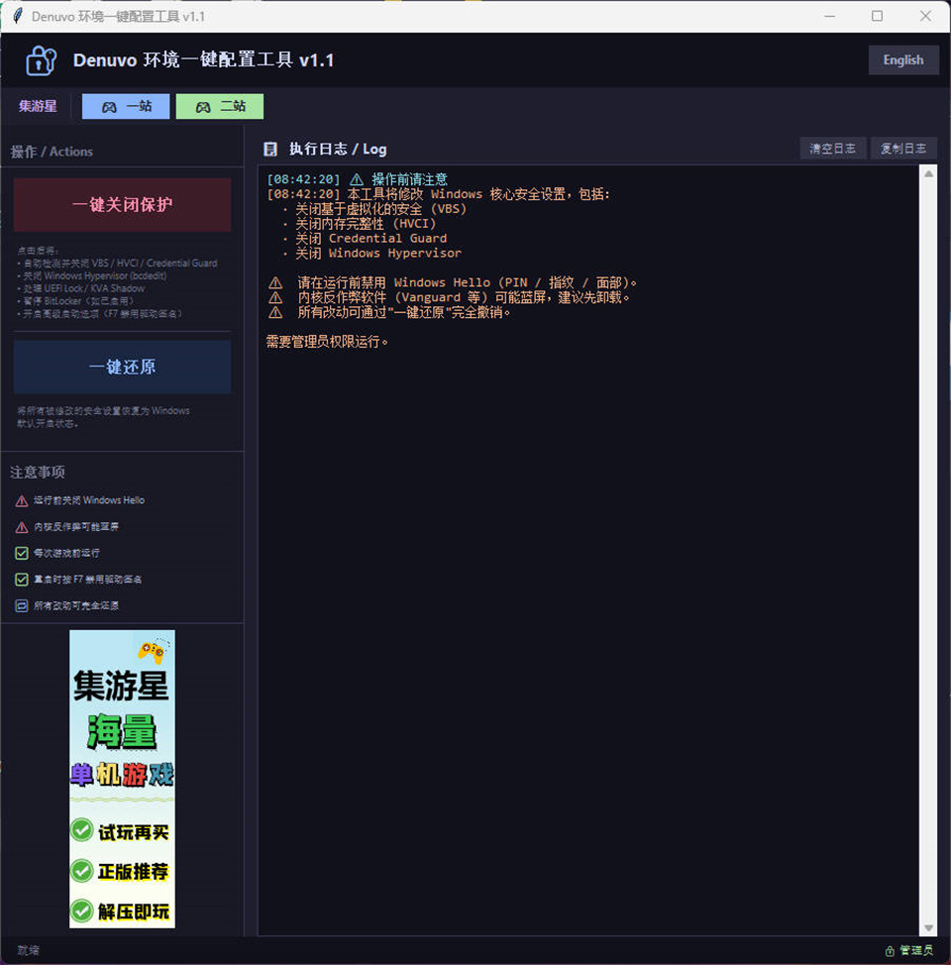Click the feather icon in title bar
Viewport: 951px width, 965px height.
click(x=17, y=16)
